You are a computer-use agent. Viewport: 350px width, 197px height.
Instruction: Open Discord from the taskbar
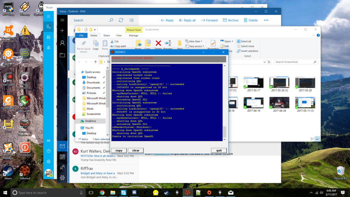point(134,193)
